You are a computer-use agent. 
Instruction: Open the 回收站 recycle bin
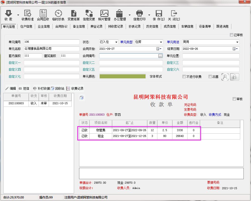click(x=57, y=88)
